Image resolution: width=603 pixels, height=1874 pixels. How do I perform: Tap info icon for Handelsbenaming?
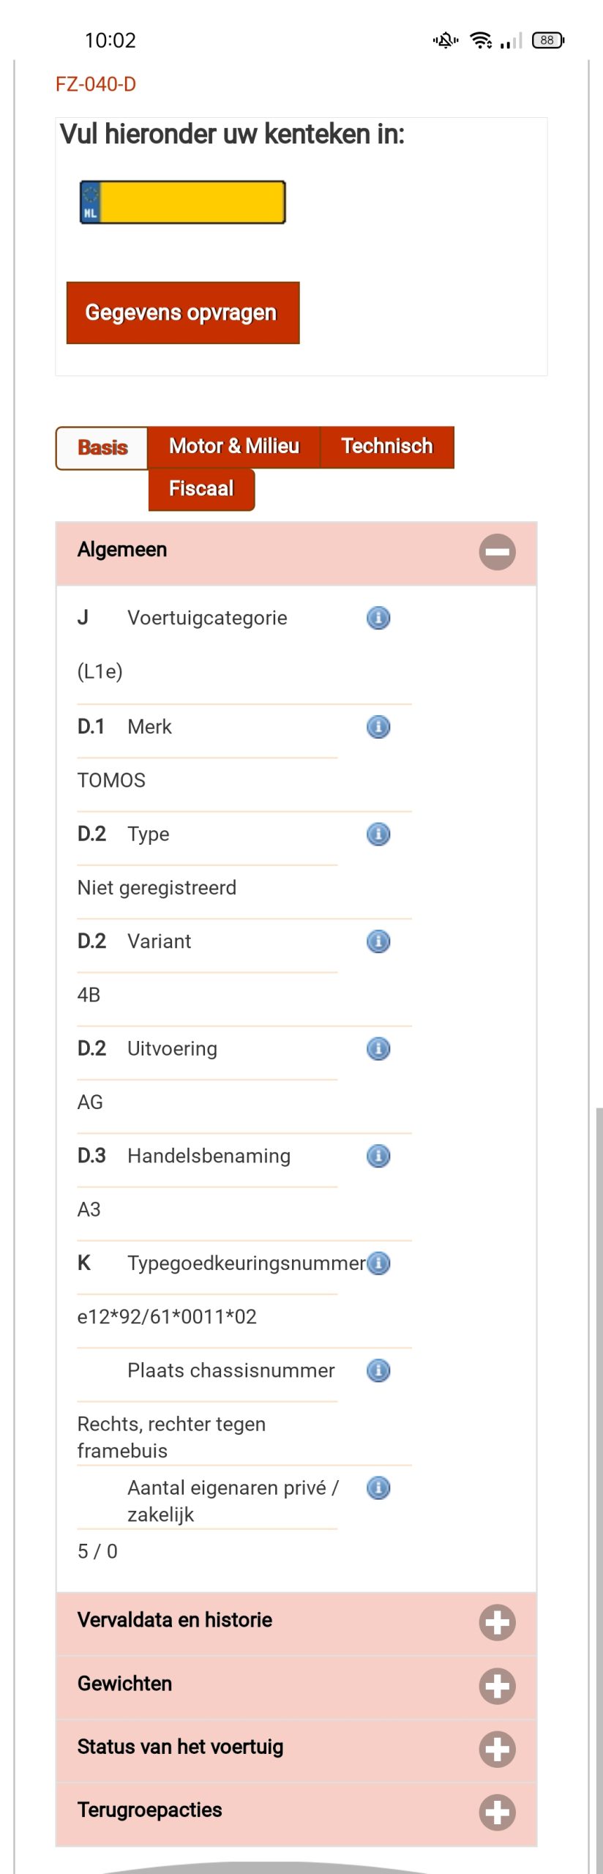coord(378,1156)
